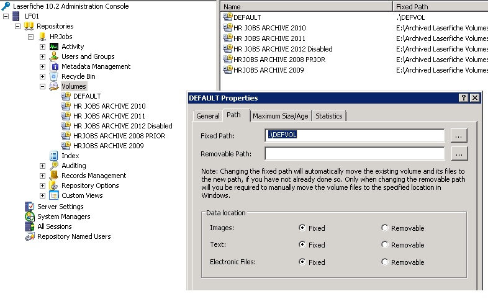
Task: Expand the Recycle Bin node
Action: pos(43,77)
